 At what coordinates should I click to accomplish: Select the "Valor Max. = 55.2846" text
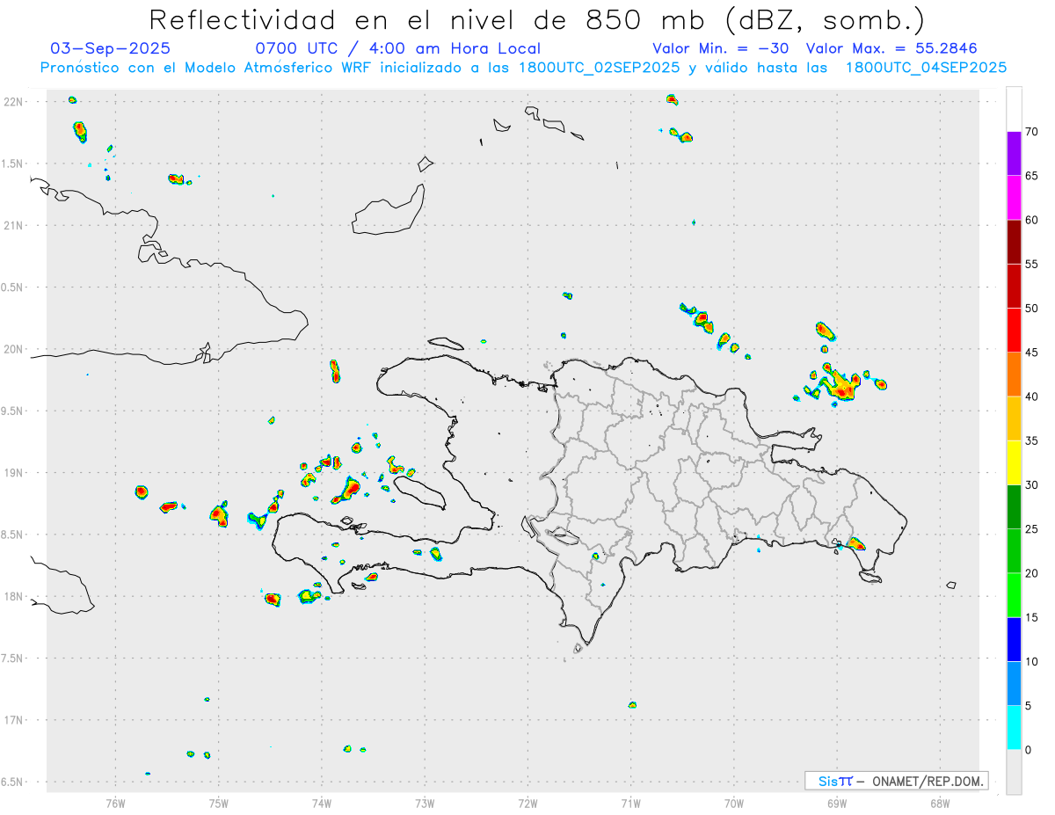point(891,48)
